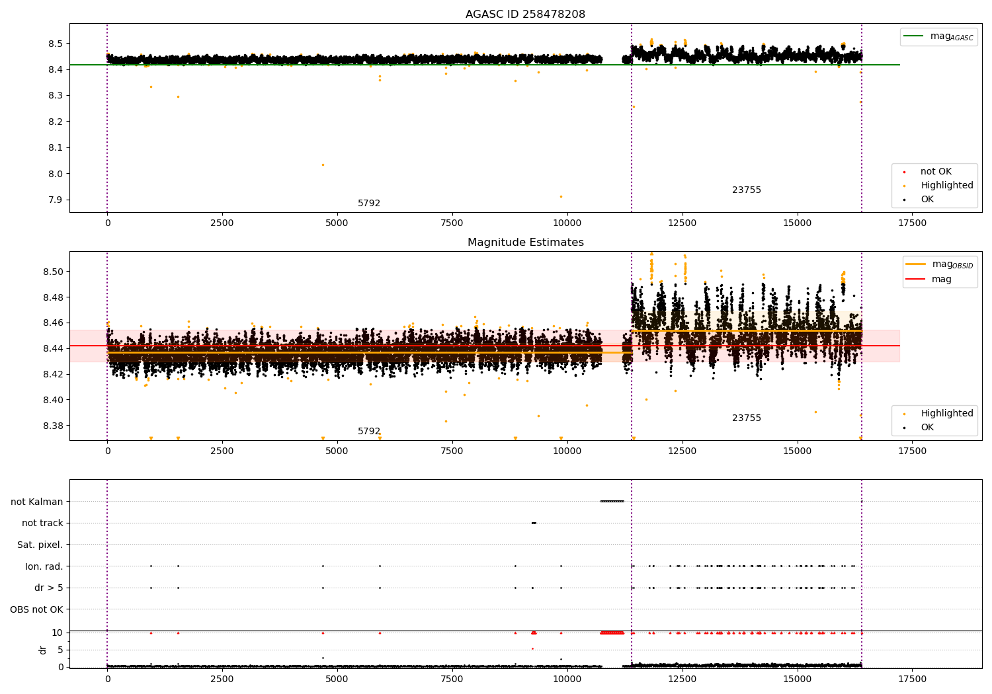Click the 'not Kalman' row label

[37, 502]
